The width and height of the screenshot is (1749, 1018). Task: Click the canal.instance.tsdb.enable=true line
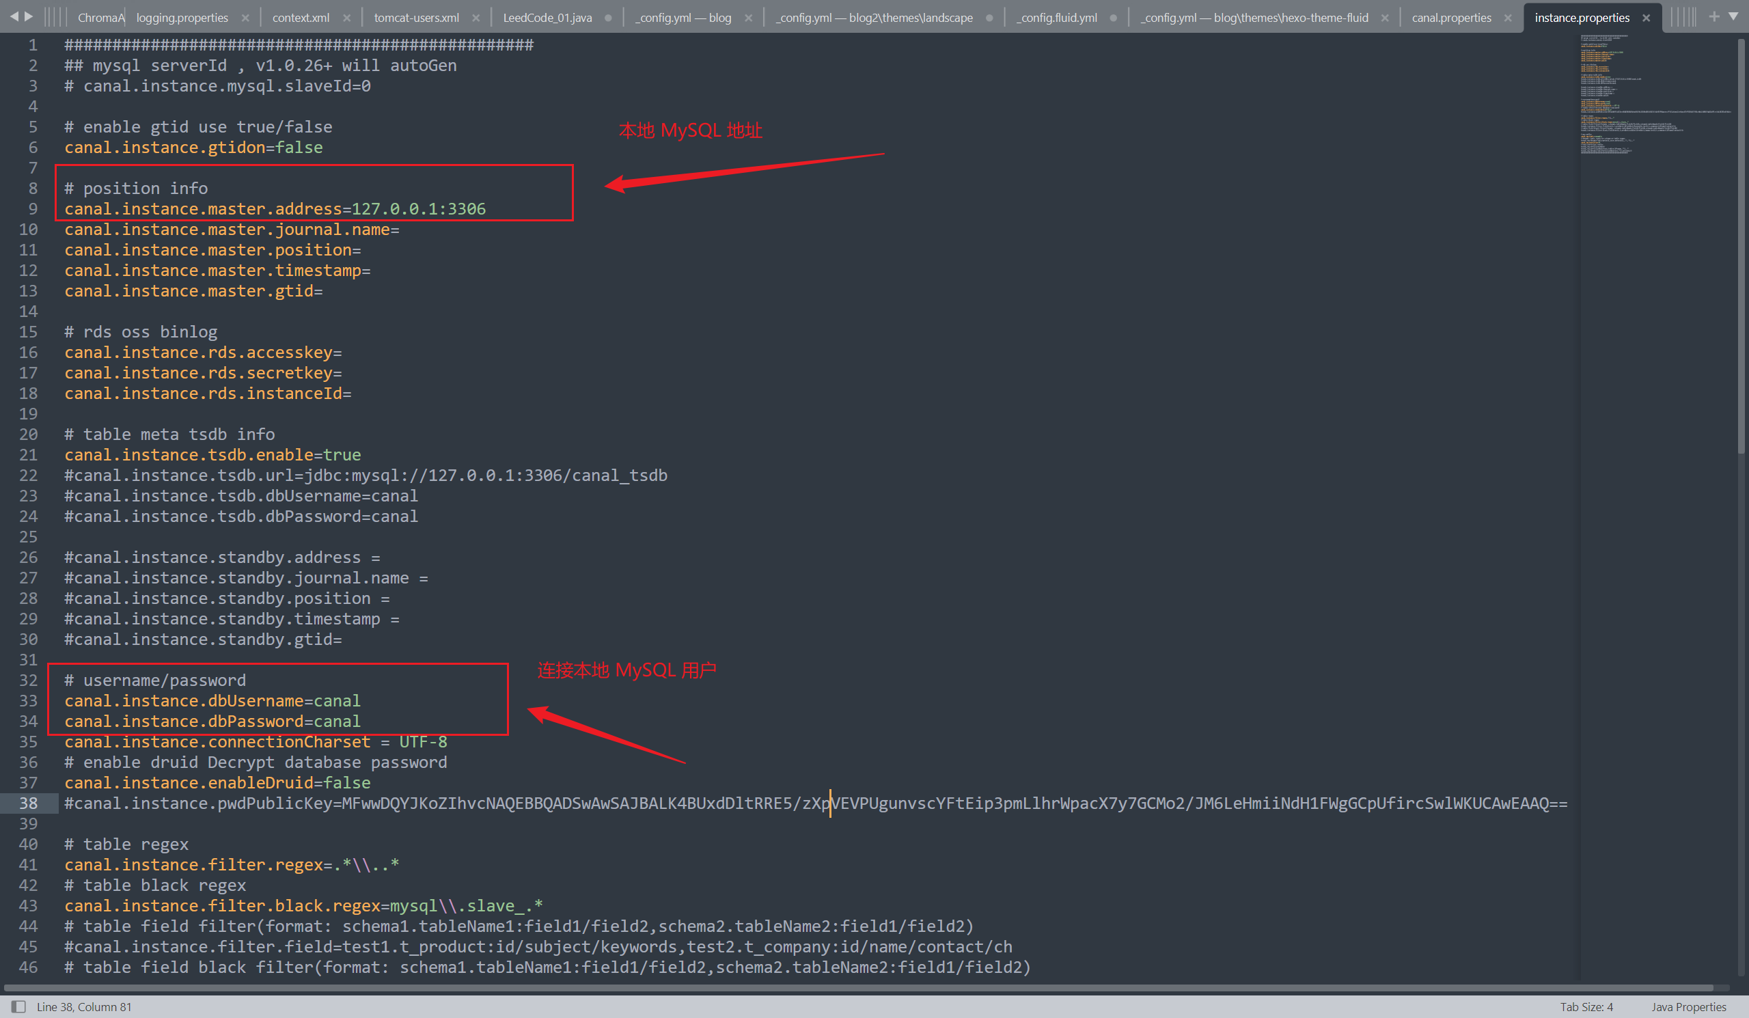(x=212, y=454)
